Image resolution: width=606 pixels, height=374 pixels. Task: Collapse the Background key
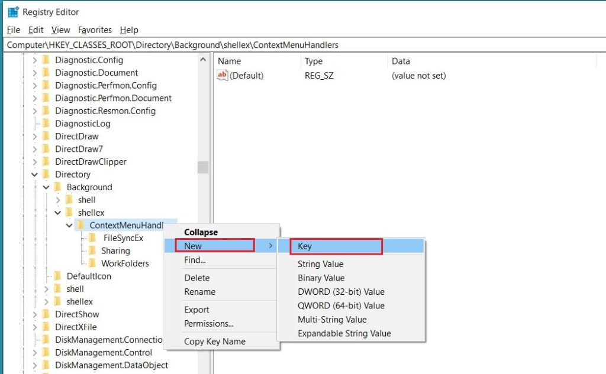coord(46,187)
